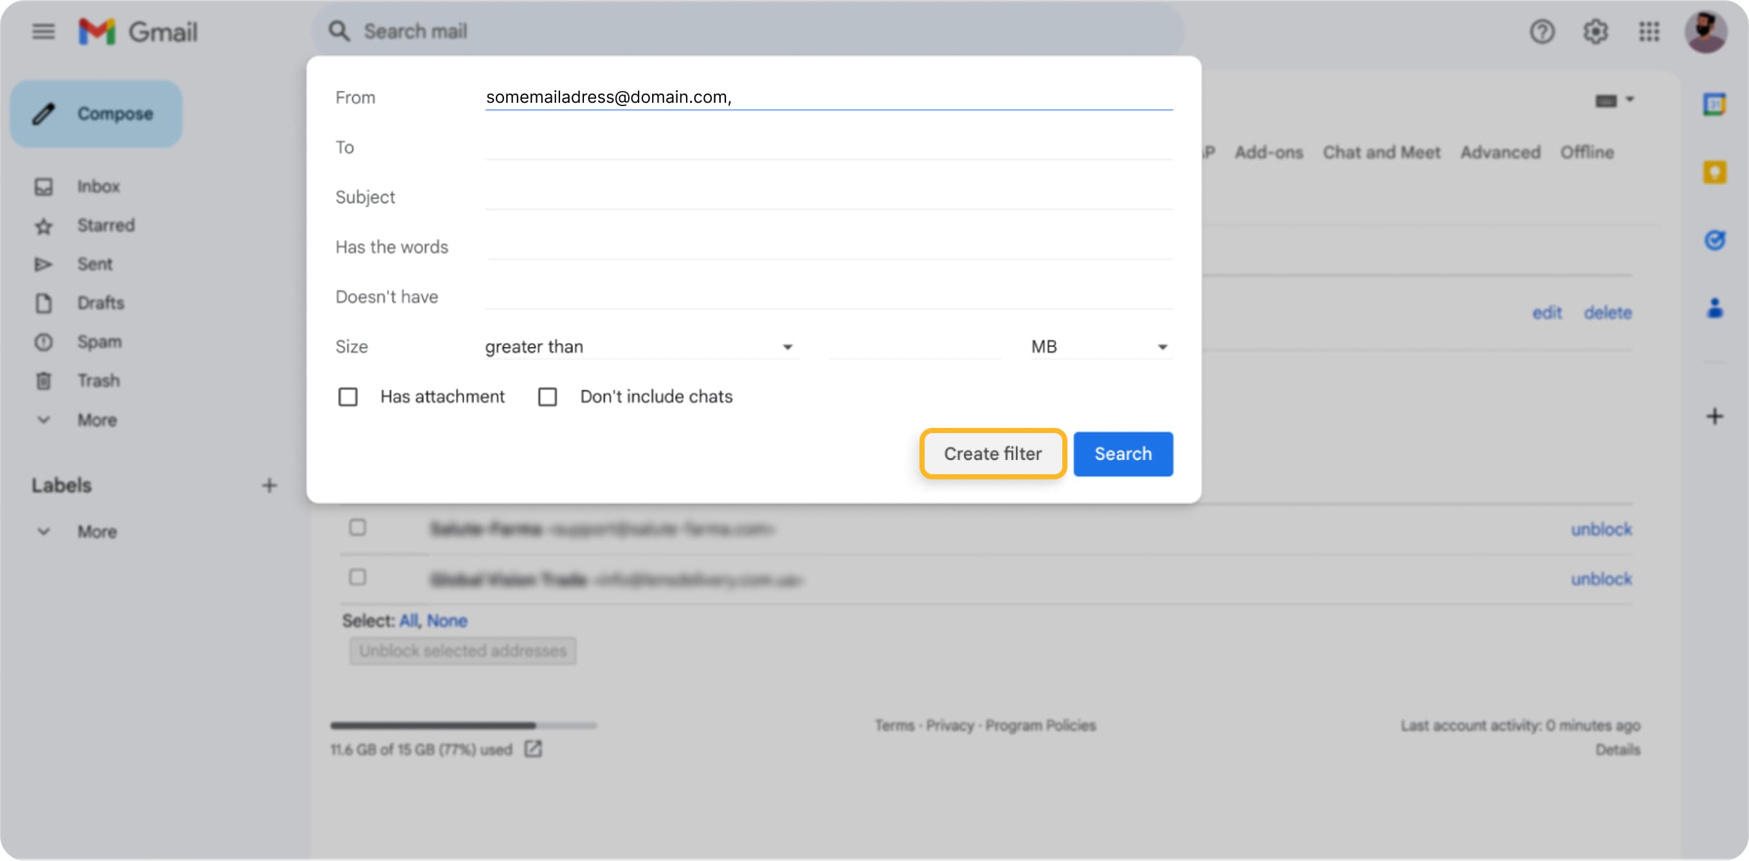Click the storage usage progress bar
The image size is (1749, 861).
click(463, 725)
